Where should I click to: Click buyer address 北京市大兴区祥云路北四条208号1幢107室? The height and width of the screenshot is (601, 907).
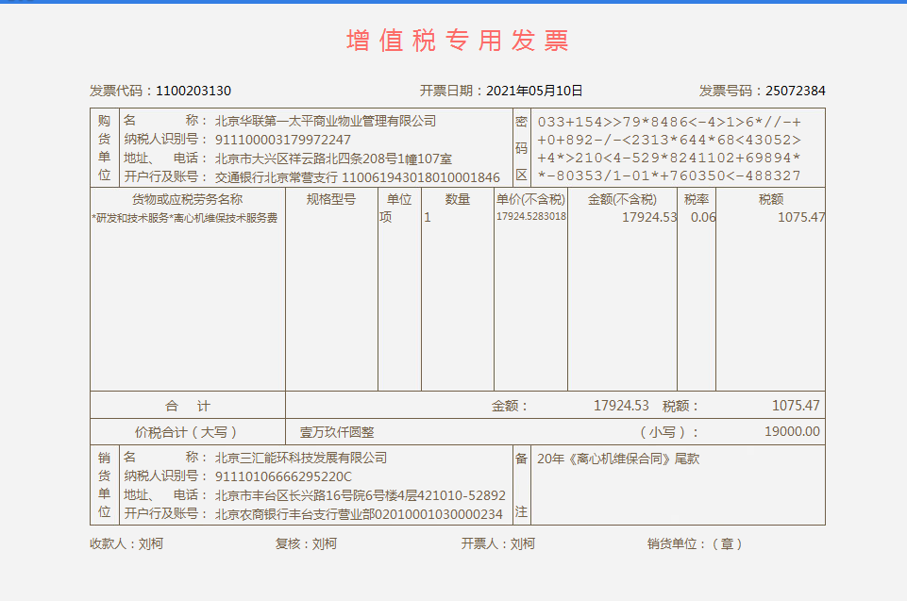pyautogui.click(x=333, y=159)
